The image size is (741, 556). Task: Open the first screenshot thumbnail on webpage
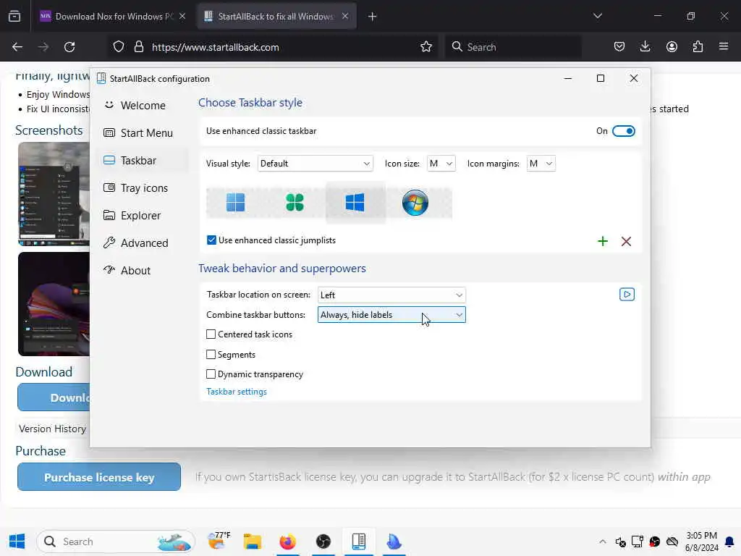(54, 194)
